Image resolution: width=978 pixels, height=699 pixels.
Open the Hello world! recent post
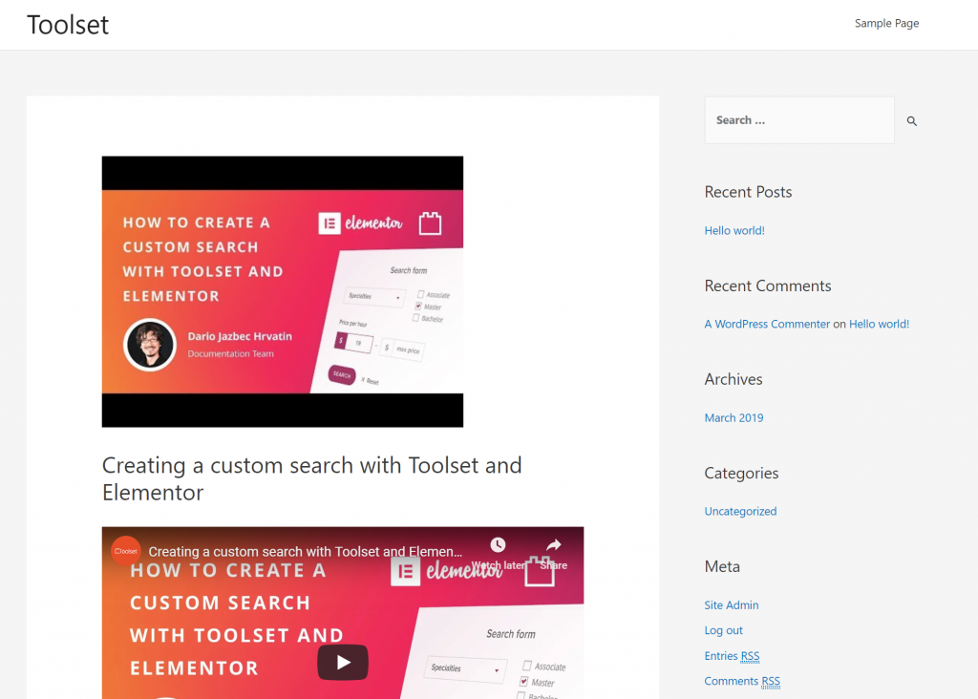coord(734,231)
